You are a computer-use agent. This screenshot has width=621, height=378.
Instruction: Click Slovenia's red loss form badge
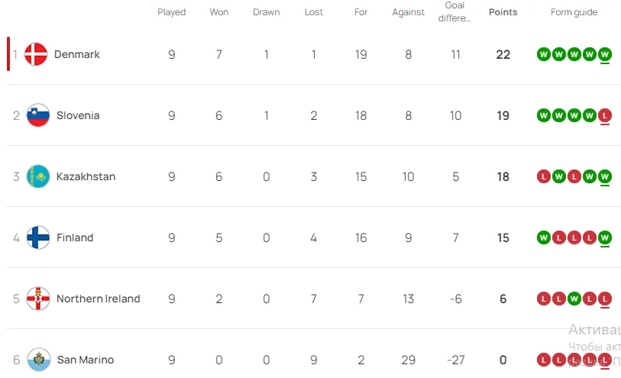pos(604,115)
